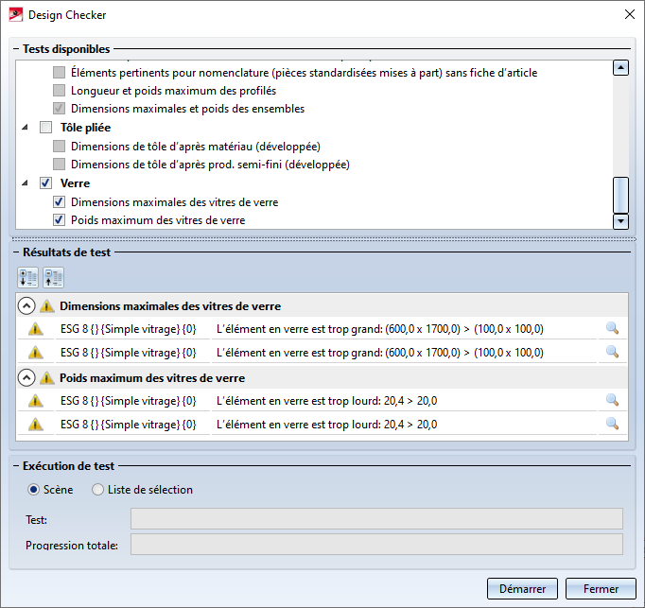This screenshot has width=645, height=608.
Task: Collapse the Exécution de test section
Action: tap(16, 466)
